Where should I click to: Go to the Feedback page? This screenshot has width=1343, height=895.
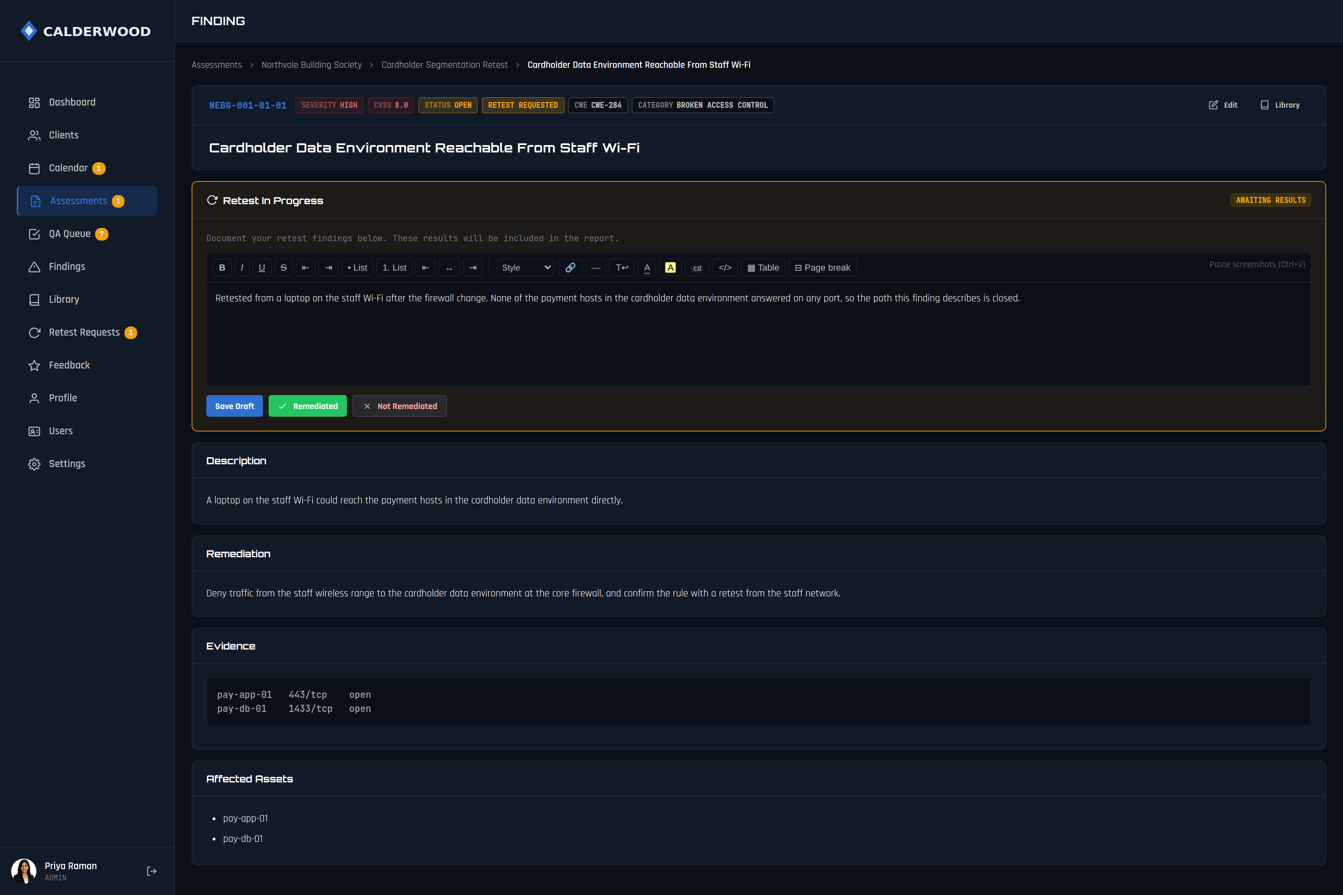(87, 365)
